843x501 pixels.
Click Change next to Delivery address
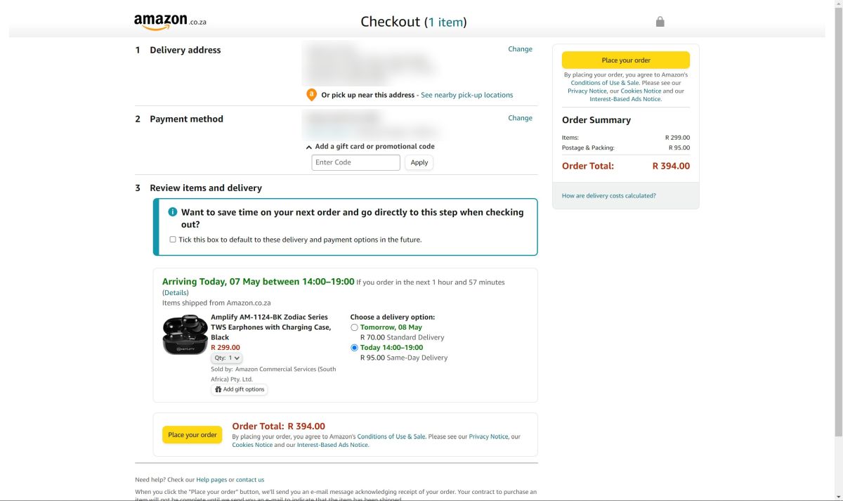tap(520, 49)
